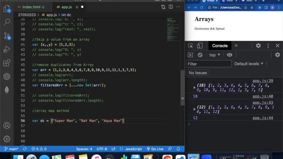
Task: Click the share icon in browser address bar
Action: pos(246,8)
